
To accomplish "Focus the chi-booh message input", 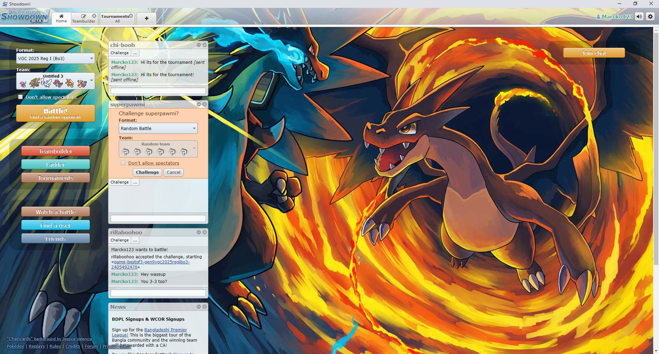I will [158, 91].
